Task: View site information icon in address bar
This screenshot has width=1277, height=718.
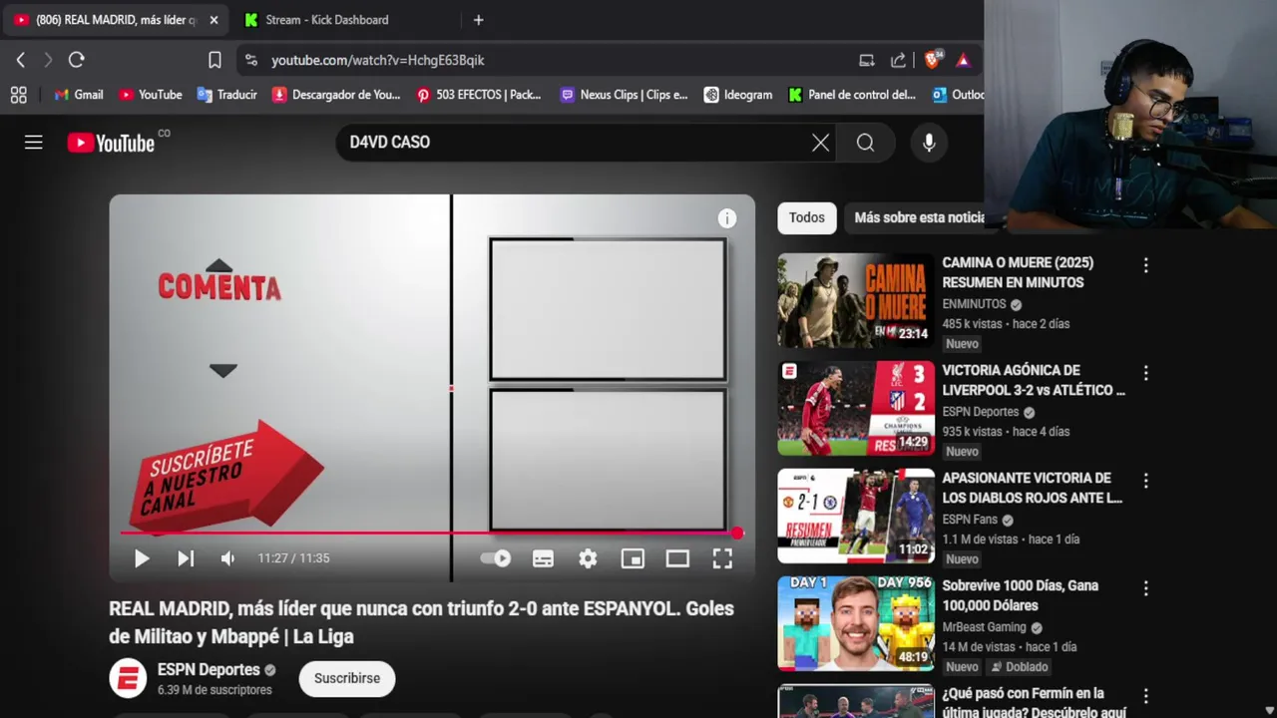Action: (x=250, y=60)
